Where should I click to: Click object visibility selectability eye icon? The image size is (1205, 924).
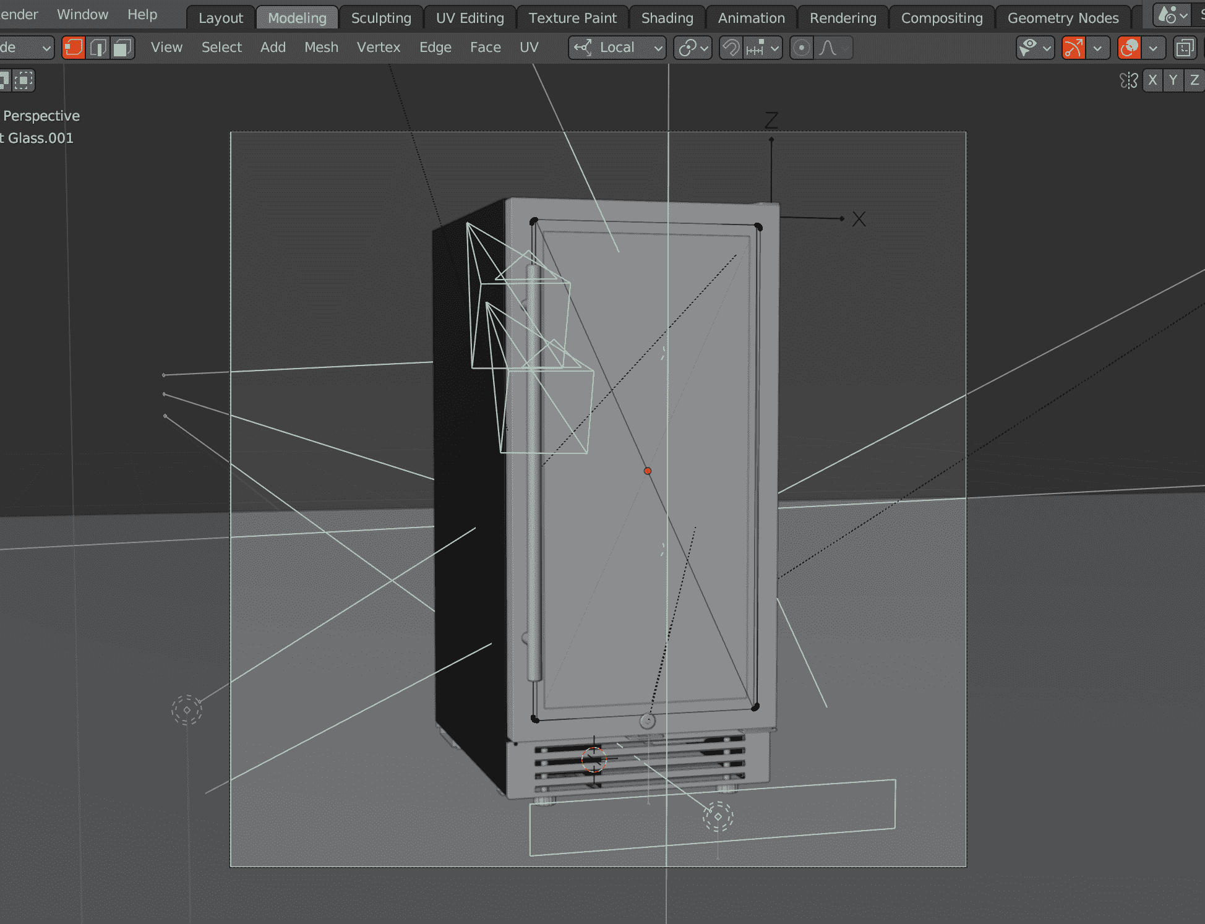(1029, 48)
